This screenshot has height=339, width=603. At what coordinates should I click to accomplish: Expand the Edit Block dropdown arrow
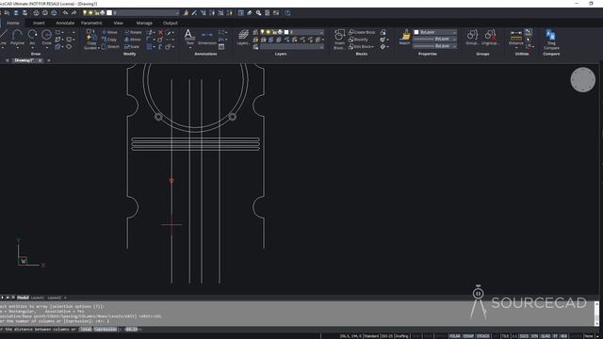(373, 47)
